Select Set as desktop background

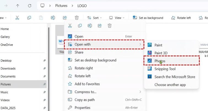pyautogui.click(x=95, y=60)
